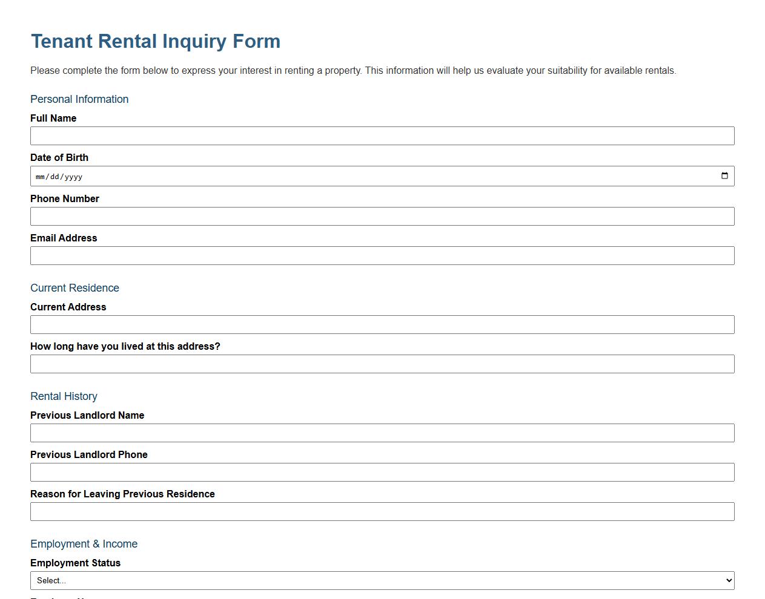This screenshot has height=599, width=765.
Task: Click the Current Address input field
Action: coord(382,324)
